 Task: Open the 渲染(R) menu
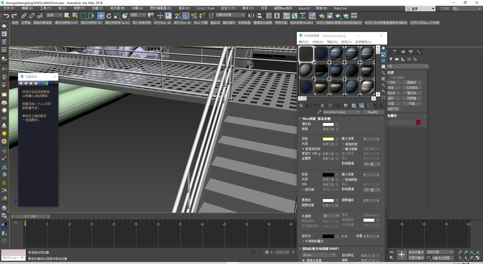coord(184,8)
